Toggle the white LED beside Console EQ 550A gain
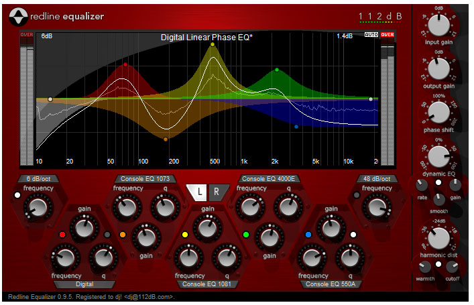The width and height of the screenshot is (474, 305). tap(353, 235)
